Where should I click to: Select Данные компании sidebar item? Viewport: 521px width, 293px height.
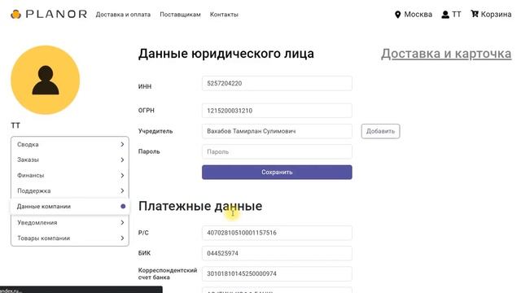pos(70,206)
